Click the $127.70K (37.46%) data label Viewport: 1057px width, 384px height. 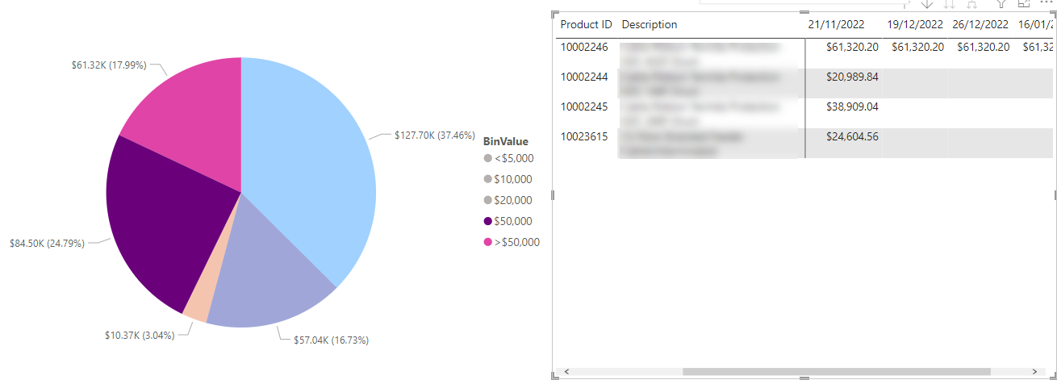coord(435,136)
